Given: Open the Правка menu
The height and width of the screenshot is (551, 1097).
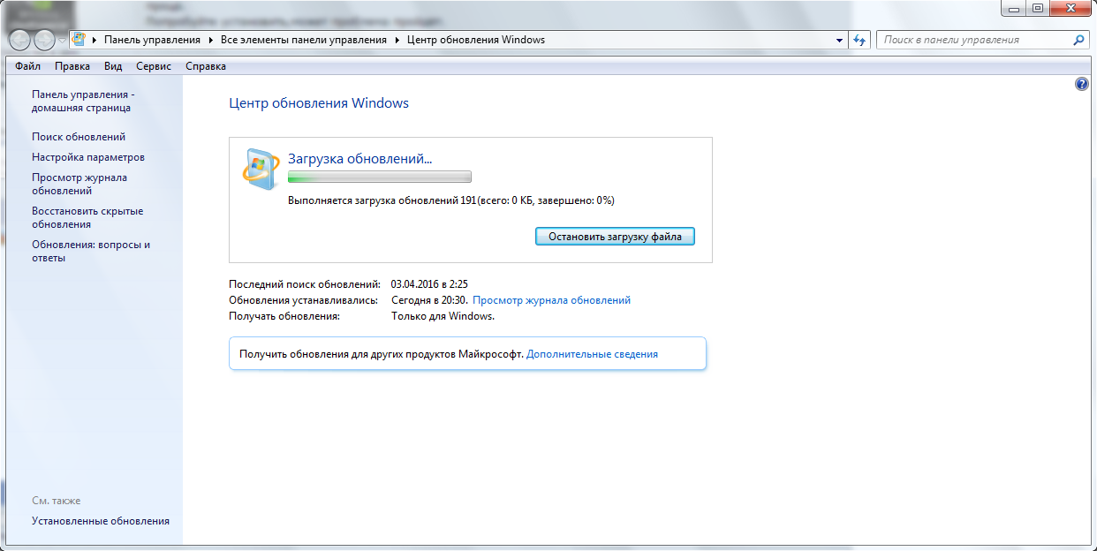Looking at the screenshot, I should [x=72, y=66].
